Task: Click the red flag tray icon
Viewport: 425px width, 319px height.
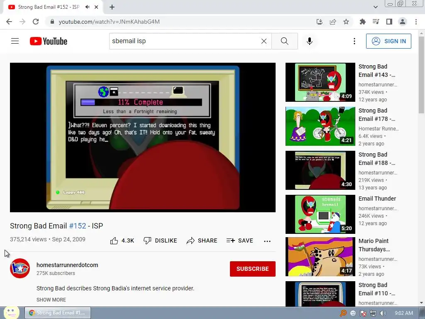Action: tap(363, 313)
